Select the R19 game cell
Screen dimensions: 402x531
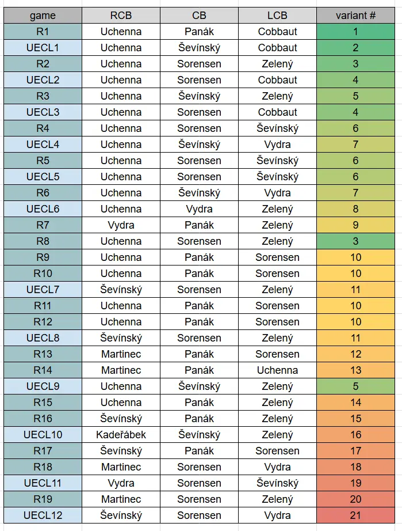coord(43,499)
